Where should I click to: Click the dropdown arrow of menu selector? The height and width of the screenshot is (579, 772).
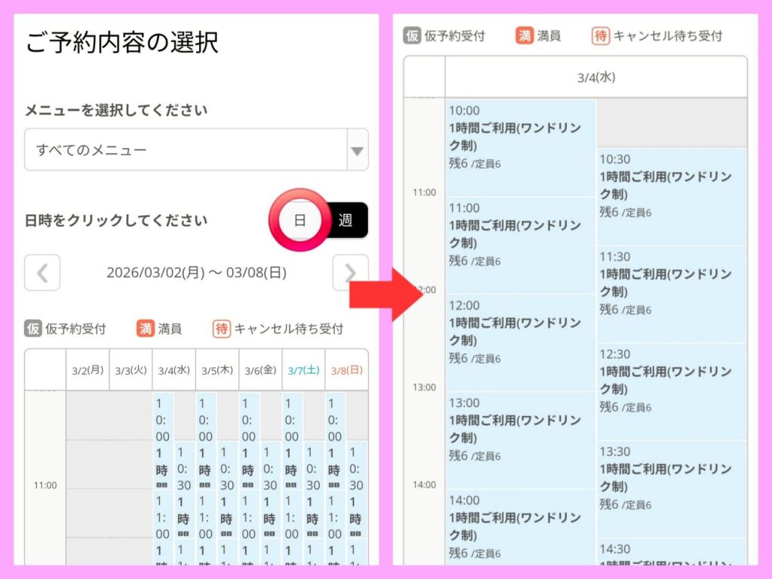(357, 150)
